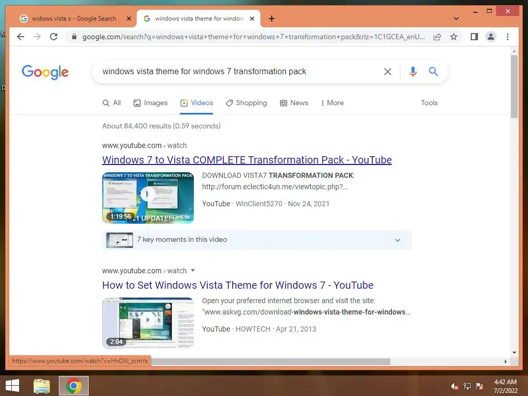Open result options arrow beside second youtube.com watch

click(x=193, y=270)
